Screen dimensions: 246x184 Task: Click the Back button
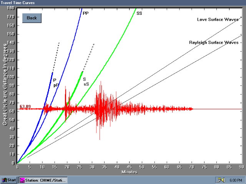click(x=32, y=18)
